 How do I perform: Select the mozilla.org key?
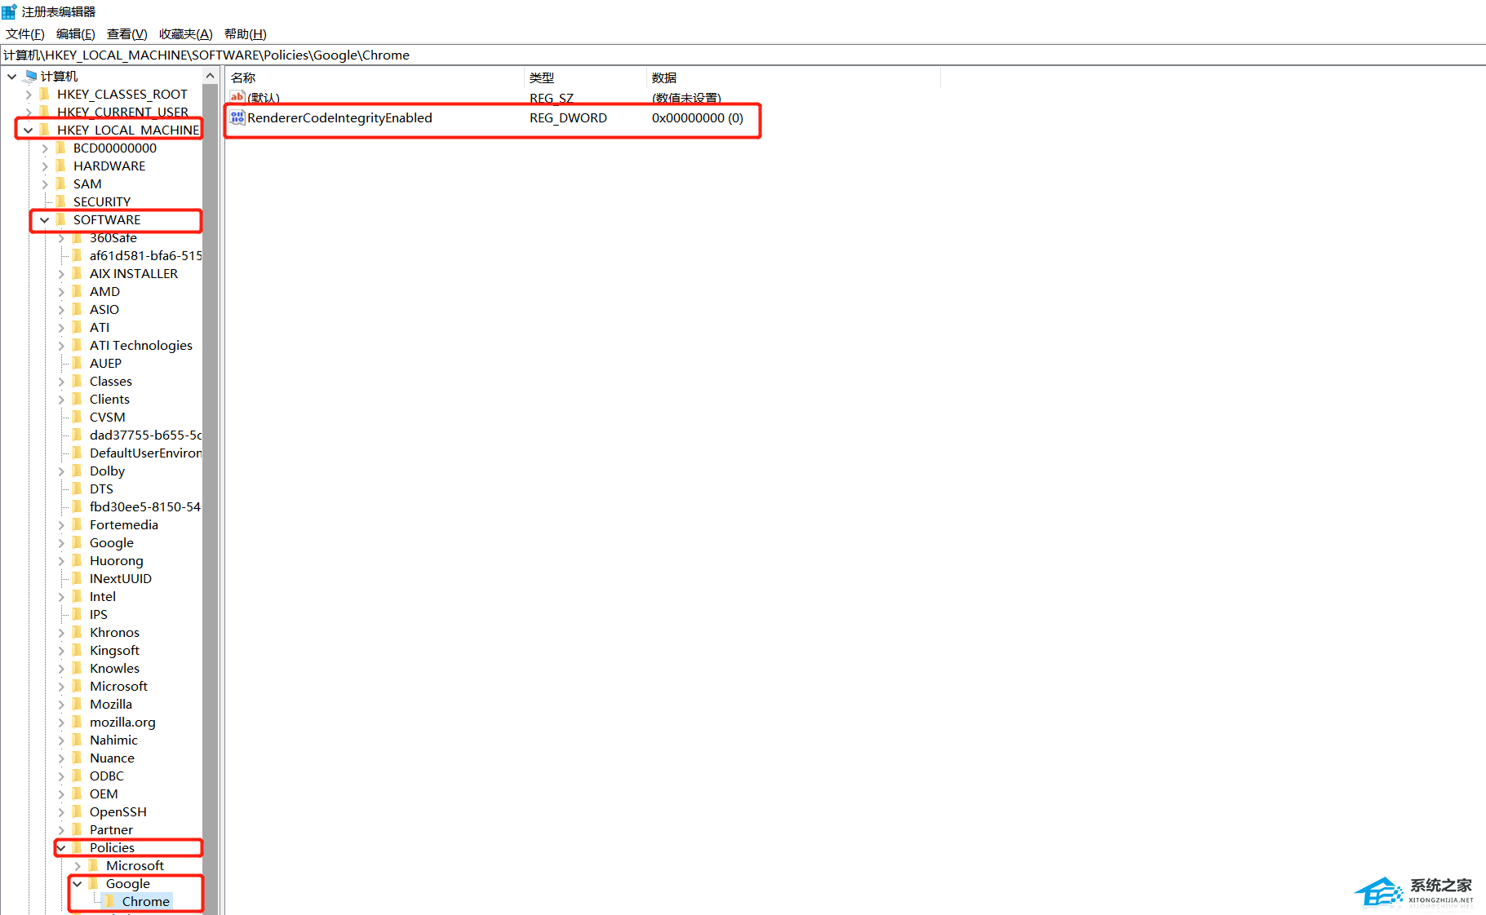[x=122, y=722]
